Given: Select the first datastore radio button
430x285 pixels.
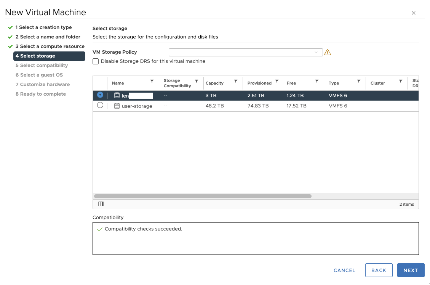Looking at the screenshot, I should (x=100, y=95).
